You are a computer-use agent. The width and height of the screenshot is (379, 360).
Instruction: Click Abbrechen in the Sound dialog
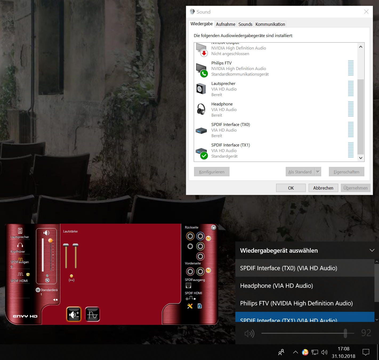pos(323,188)
